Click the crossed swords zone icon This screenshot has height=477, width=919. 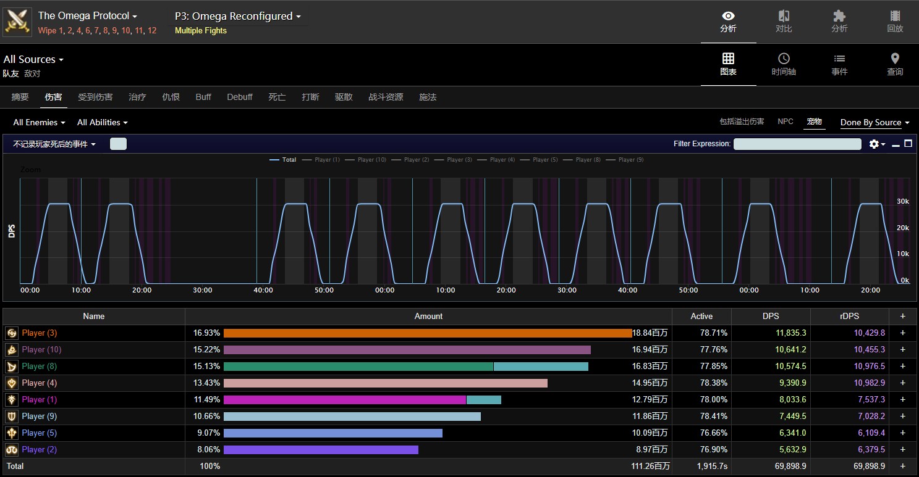point(17,21)
